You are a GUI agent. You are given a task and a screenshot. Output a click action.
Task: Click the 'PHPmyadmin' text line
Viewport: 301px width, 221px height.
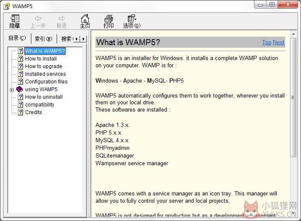(x=113, y=148)
